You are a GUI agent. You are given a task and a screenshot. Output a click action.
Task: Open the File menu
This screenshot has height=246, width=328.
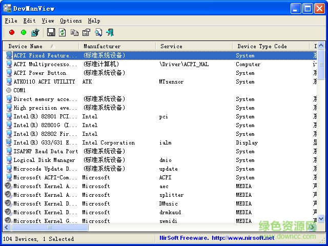pyautogui.click(x=11, y=20)
